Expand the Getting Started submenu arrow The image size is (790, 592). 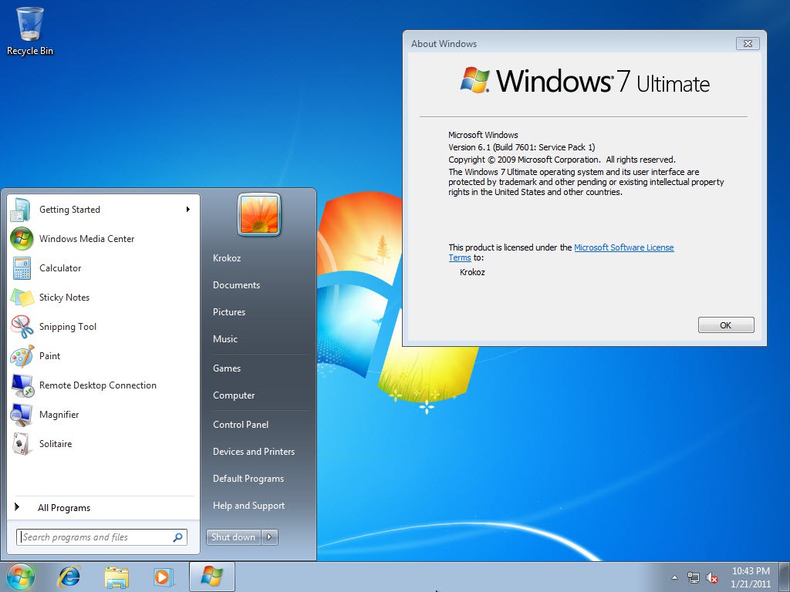(187, 209)
